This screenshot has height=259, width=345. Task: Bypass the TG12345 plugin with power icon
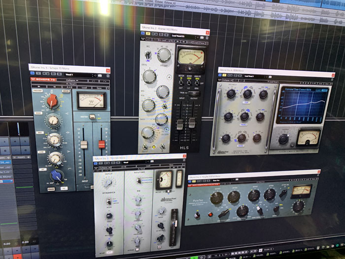tap(96, 163)
